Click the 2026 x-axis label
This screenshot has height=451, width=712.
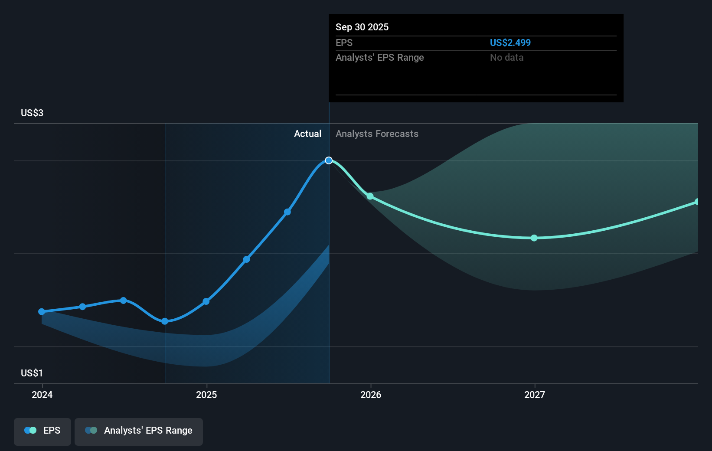pos(371,395)
